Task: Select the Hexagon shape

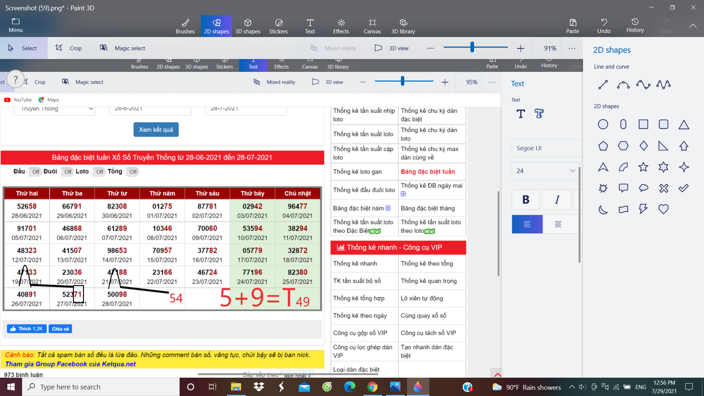Action: click(x=623, y=146)
